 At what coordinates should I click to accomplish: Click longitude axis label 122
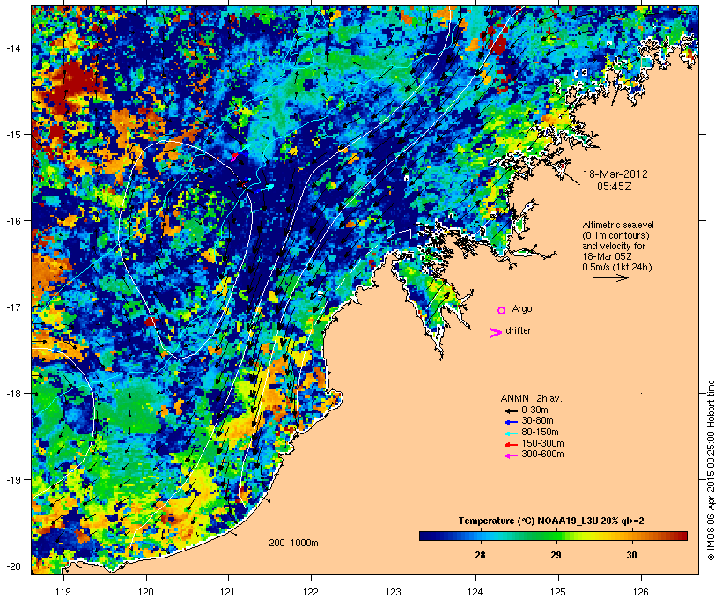pyautogui.click(x=311, y=592)
